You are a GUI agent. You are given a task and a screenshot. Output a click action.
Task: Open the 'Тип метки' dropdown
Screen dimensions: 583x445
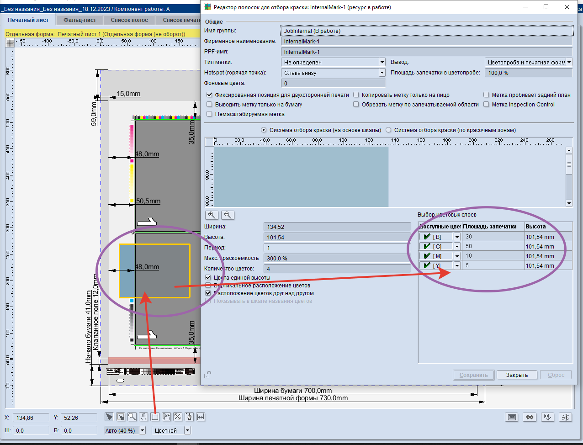pyautogui.click(x=382, y=62)
